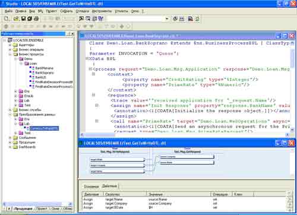
Task: Open the Собрать menu
Action: 67,11
